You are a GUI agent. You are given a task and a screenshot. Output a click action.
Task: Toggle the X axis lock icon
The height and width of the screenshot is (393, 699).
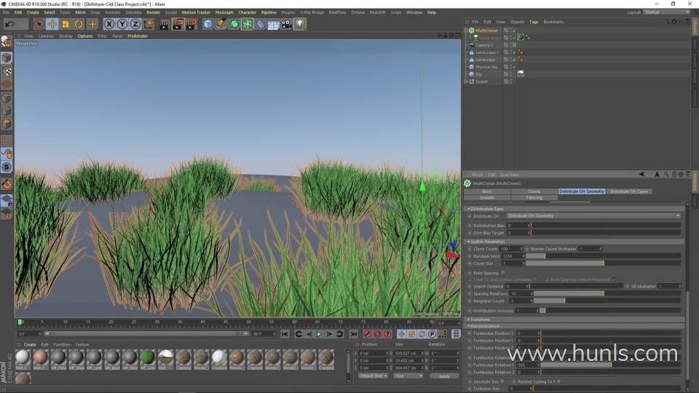click(x=109, y=24)
